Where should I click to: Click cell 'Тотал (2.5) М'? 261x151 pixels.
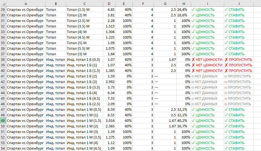tap(78, 21)
